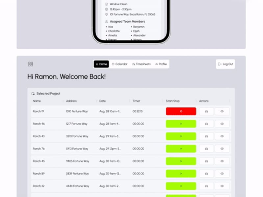The image size is (263, 197).
Task: Stop the timer for Ranch 19
Action: [181, 111]
